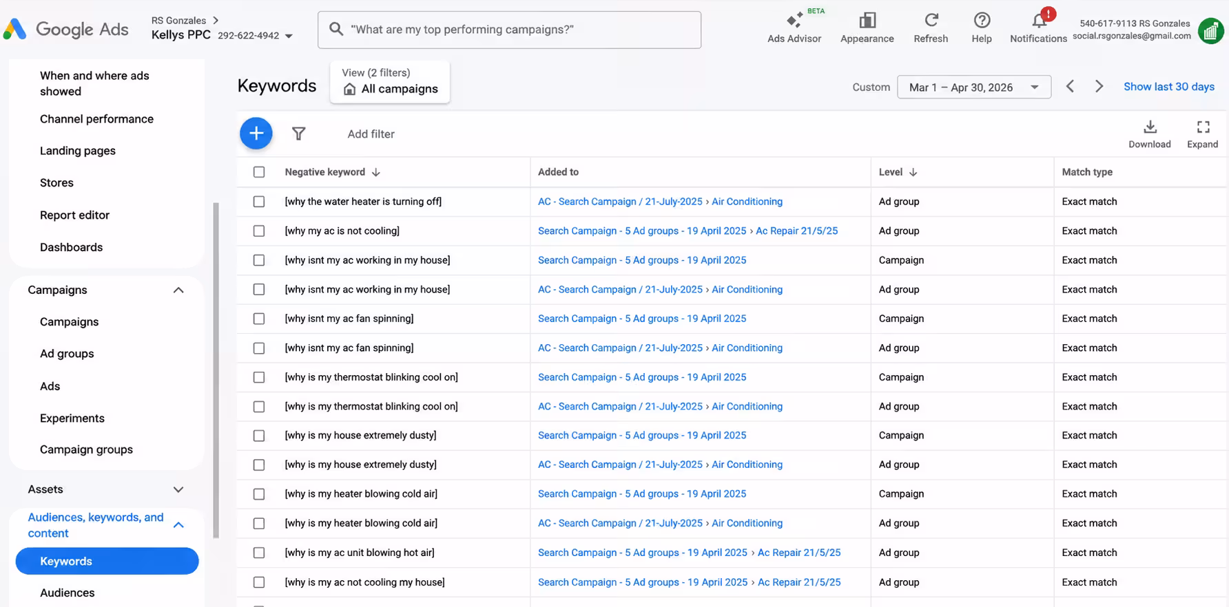Click the Add filter field
The height and width of the screenshot is (607, 1229).
coord(371,134)
